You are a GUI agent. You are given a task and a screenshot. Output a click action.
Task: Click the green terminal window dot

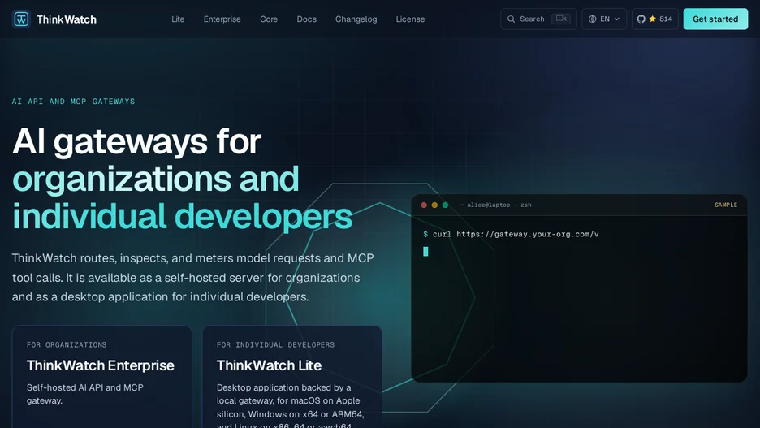click(445, 205)
